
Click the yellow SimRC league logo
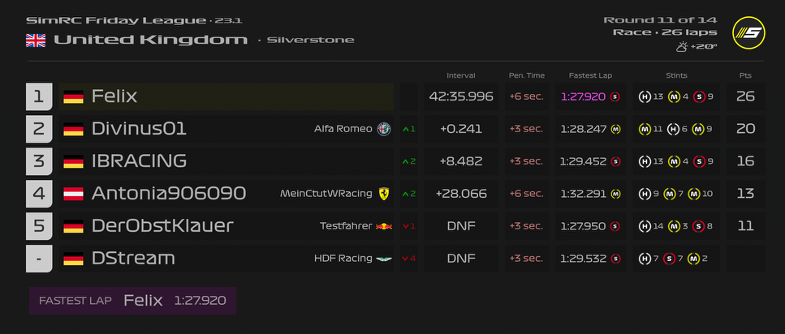tap(748, 33)
